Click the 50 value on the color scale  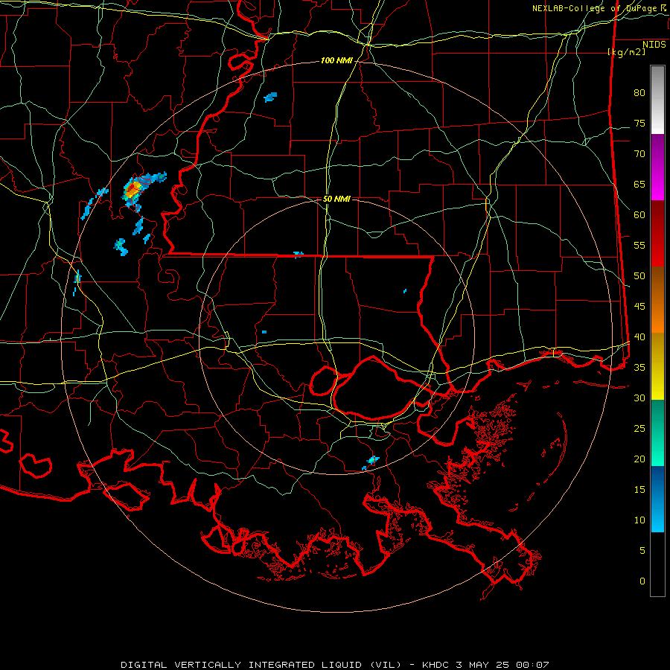(x=639, y=276)
